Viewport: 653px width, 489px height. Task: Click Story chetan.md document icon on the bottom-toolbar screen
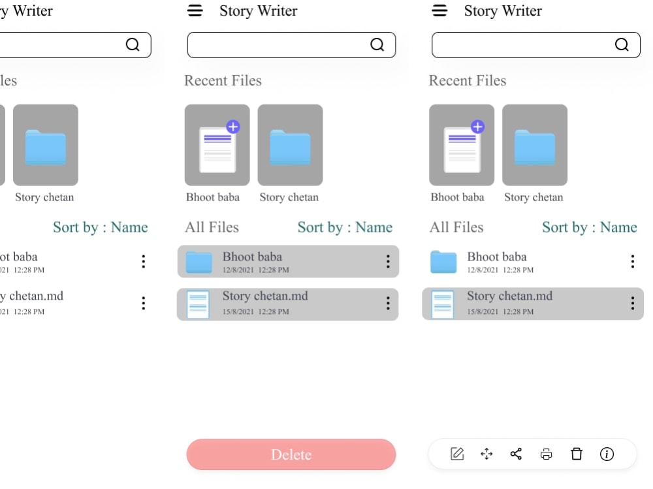[442, 304]
